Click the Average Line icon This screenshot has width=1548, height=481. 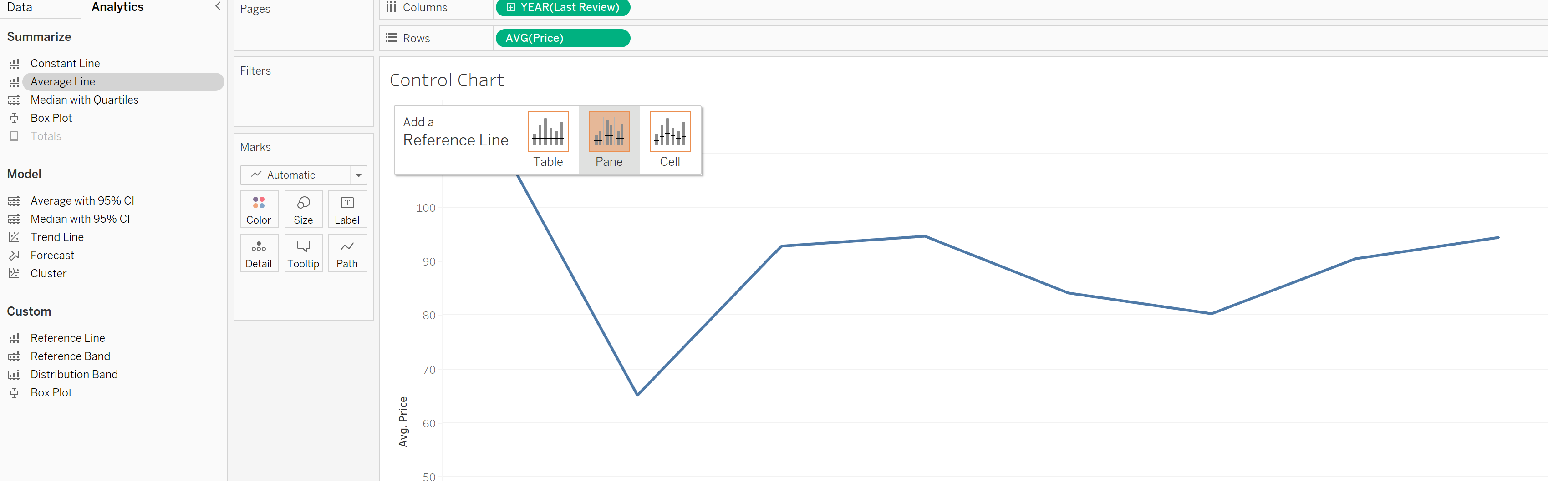click(x=15, y=81)
